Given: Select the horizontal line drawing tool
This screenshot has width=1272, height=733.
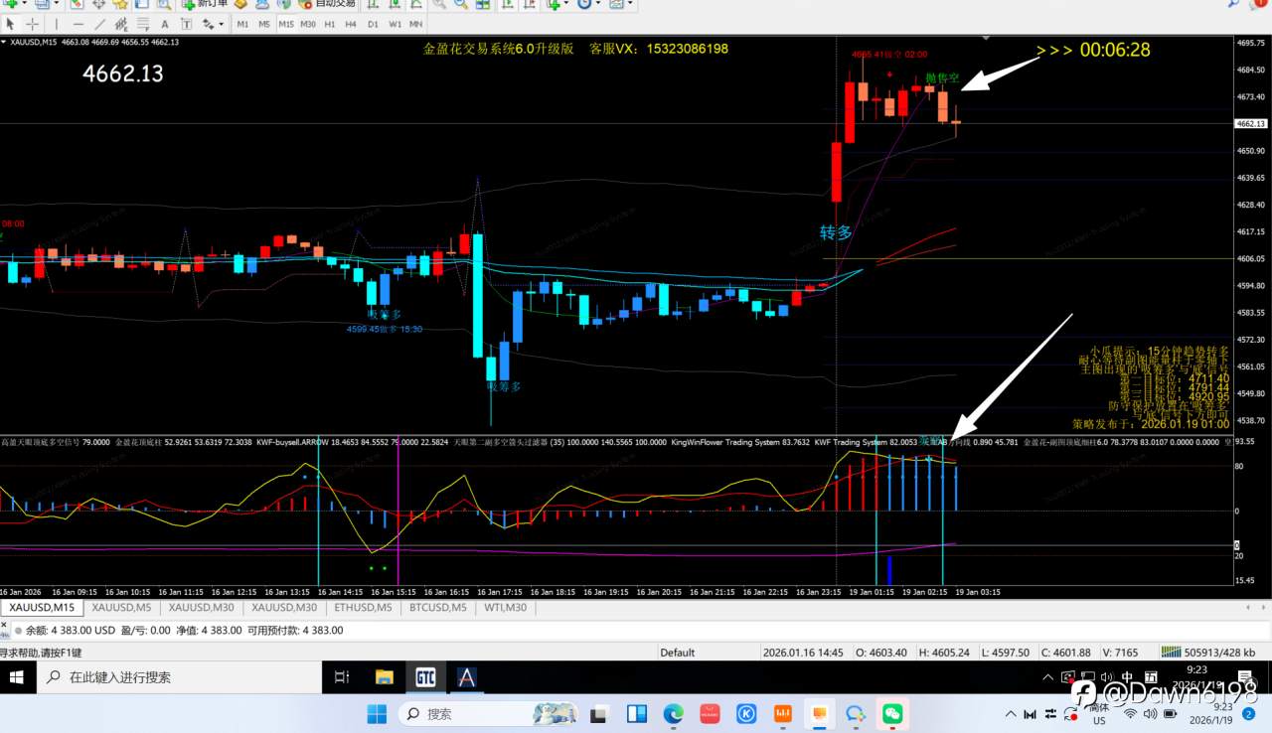Looking at the screenshot, I should [x=79, y=24].
